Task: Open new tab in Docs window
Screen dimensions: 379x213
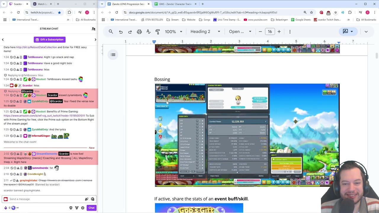Action: pyautogui.click(x=203, y=4)
